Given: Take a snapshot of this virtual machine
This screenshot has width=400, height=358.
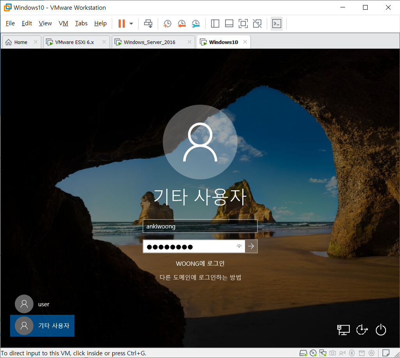Looking at the screenshot, I should click(x=167, y=24).
